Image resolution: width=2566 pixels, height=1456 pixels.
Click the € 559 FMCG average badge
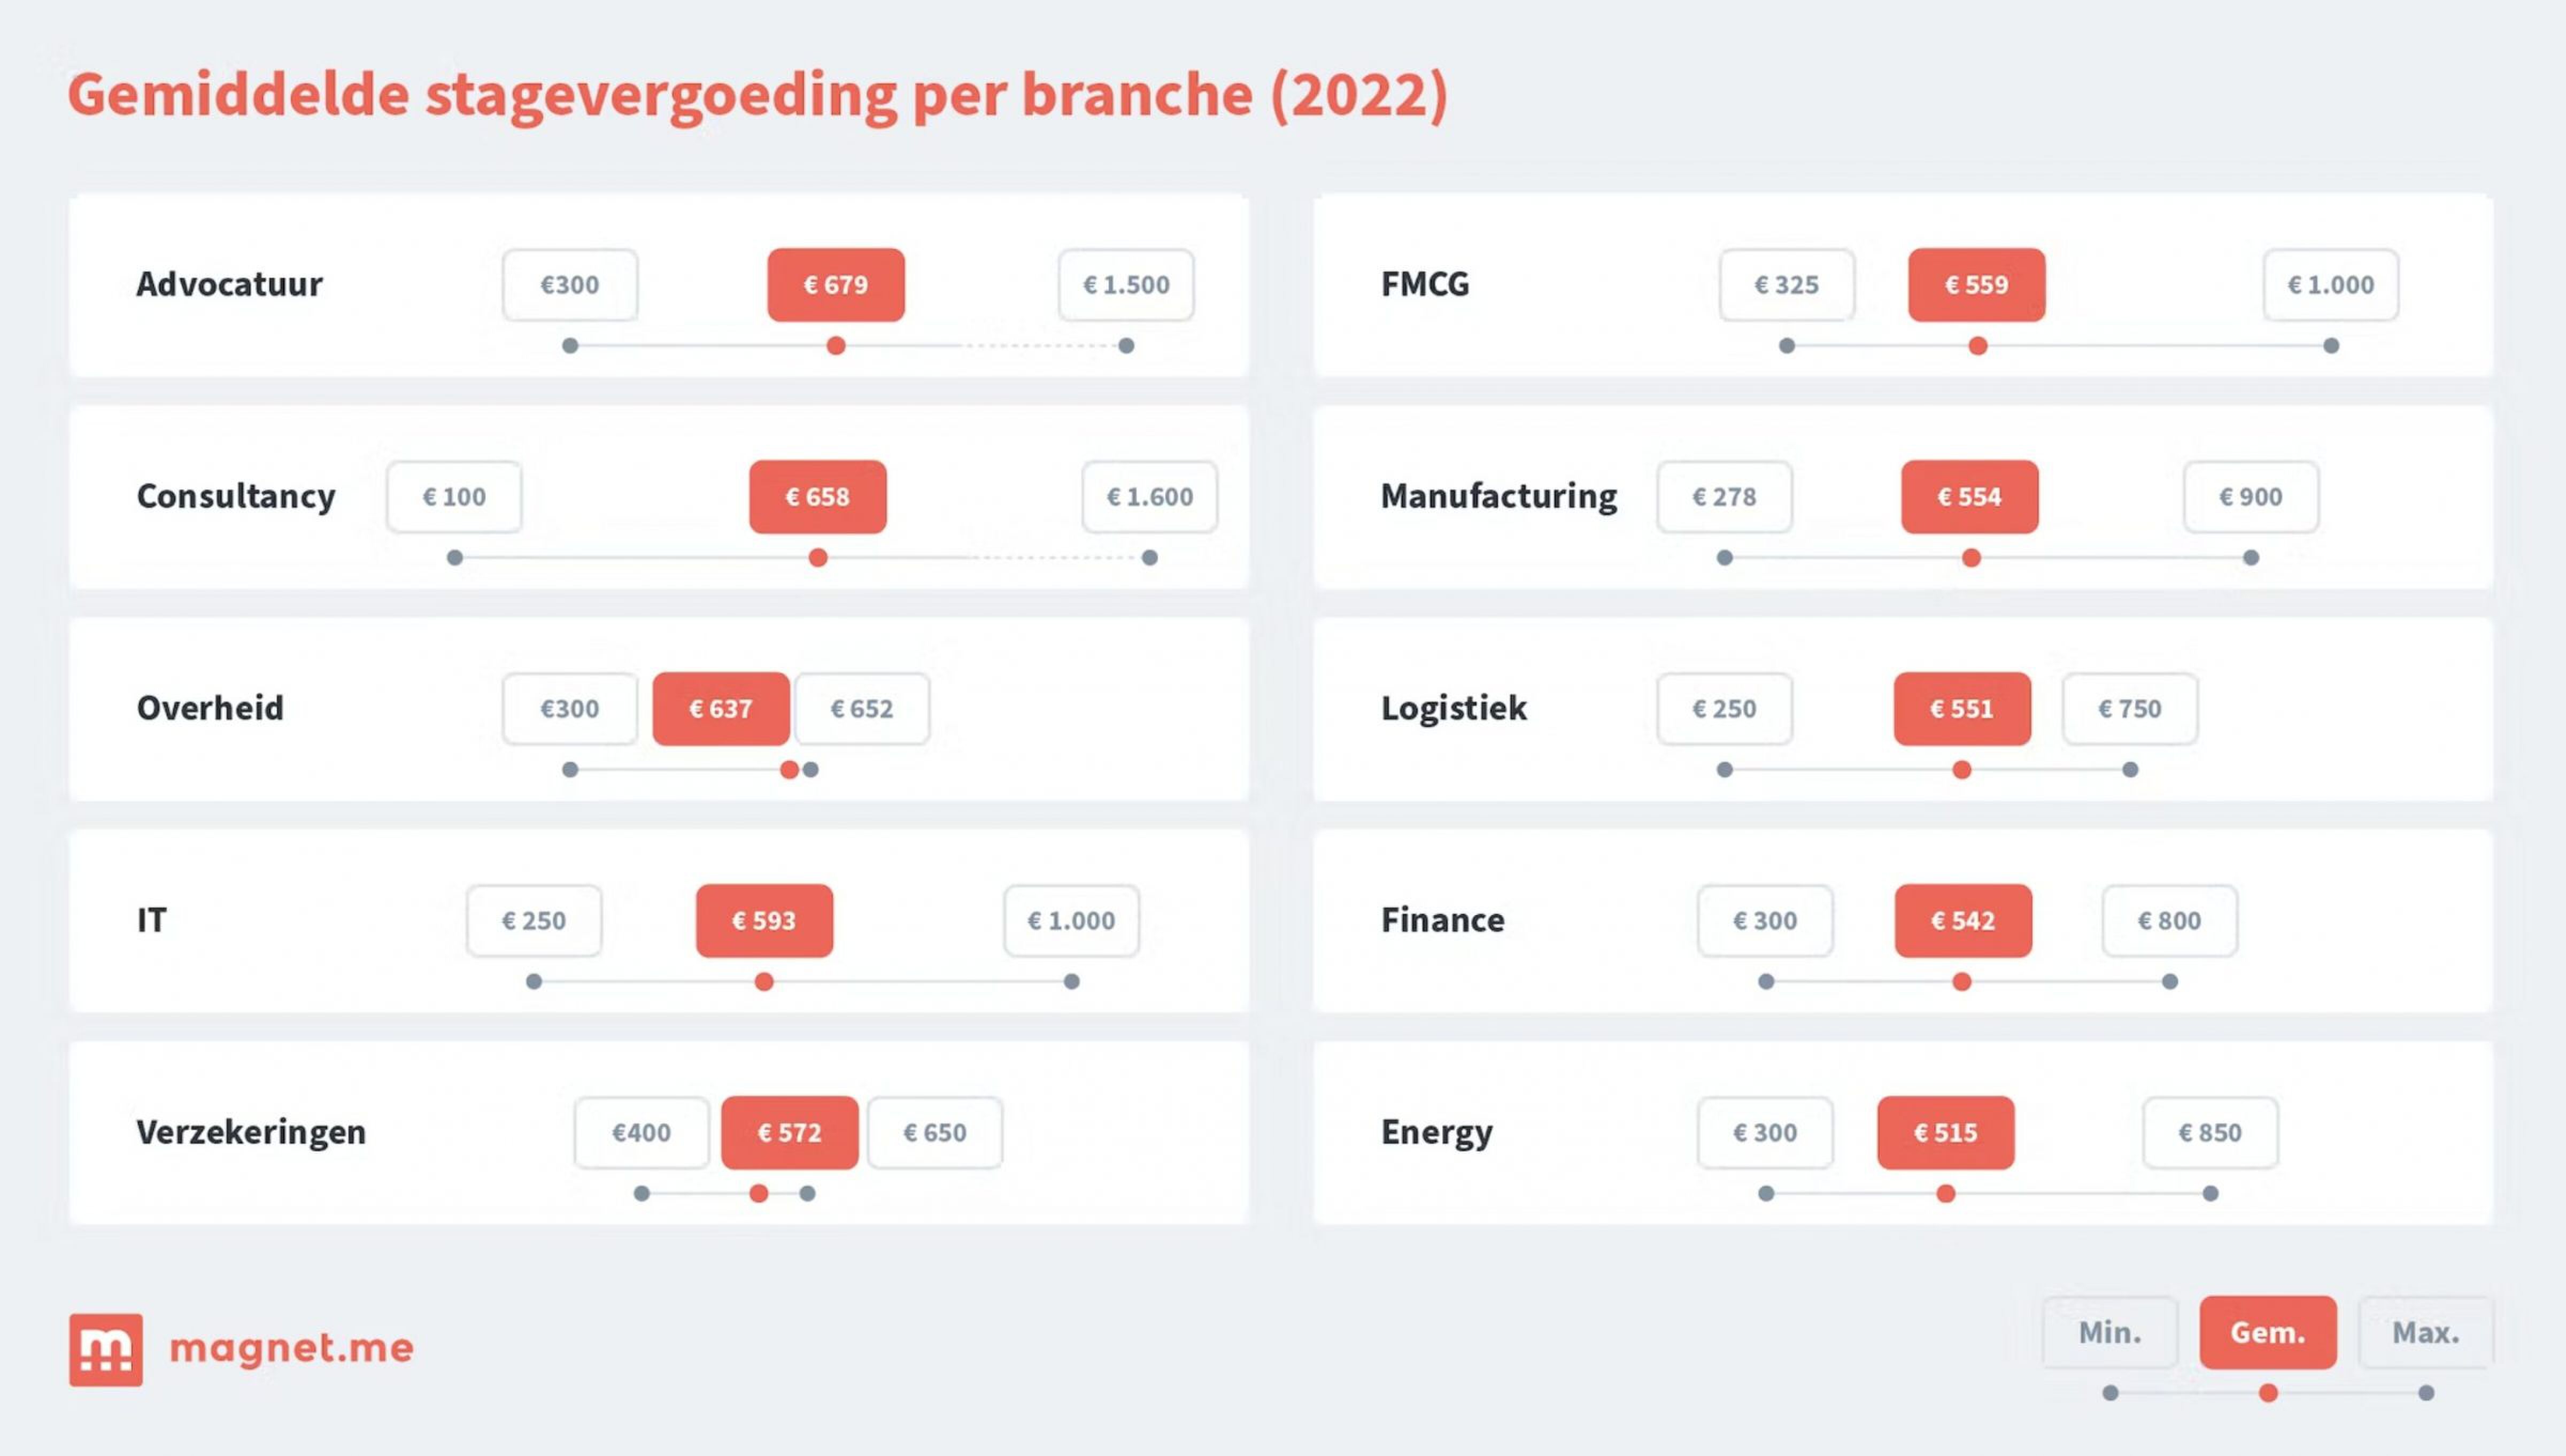(x=1977, y=285)
